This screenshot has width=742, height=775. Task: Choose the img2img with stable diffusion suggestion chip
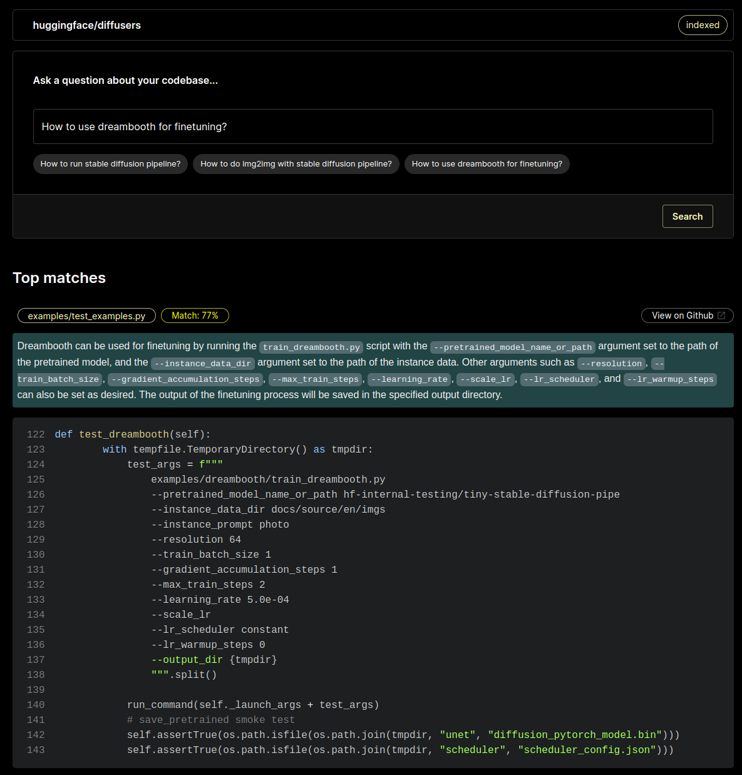click(x=296, y=164)
